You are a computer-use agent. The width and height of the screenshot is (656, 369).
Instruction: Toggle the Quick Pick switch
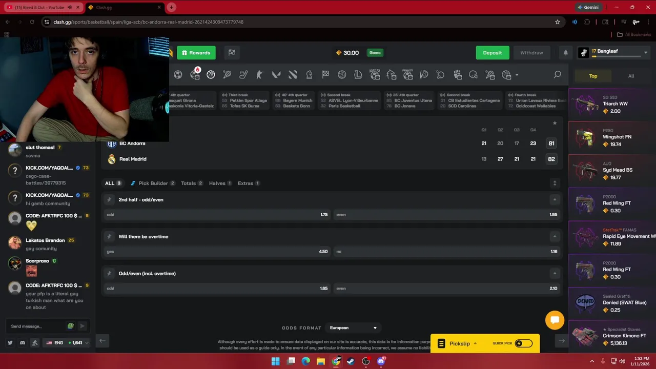pos(523,343)
